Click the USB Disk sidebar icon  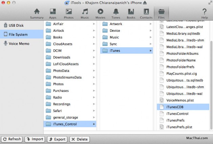click(5, 25)
